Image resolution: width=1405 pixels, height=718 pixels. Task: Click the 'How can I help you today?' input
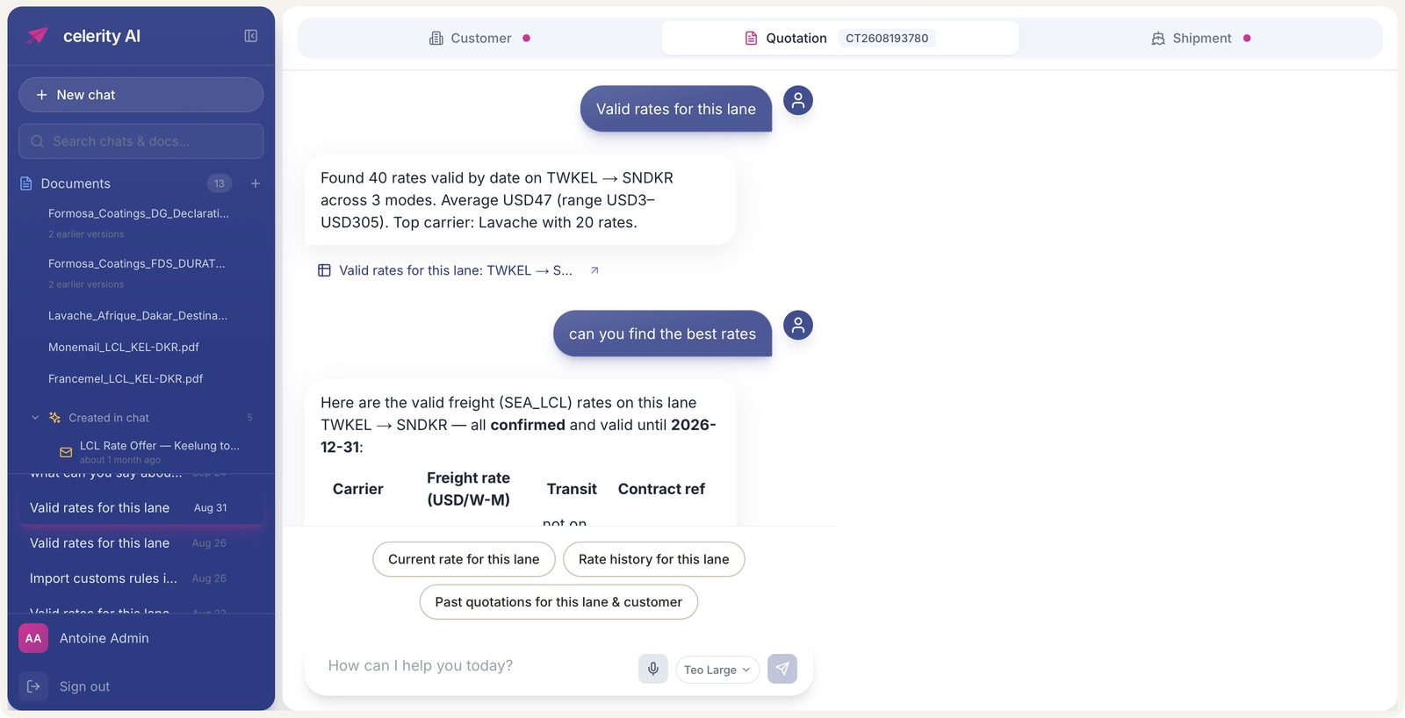coord(474,666)
